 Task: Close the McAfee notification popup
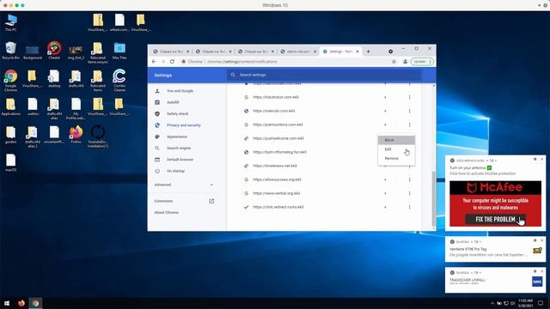[541, 160]
